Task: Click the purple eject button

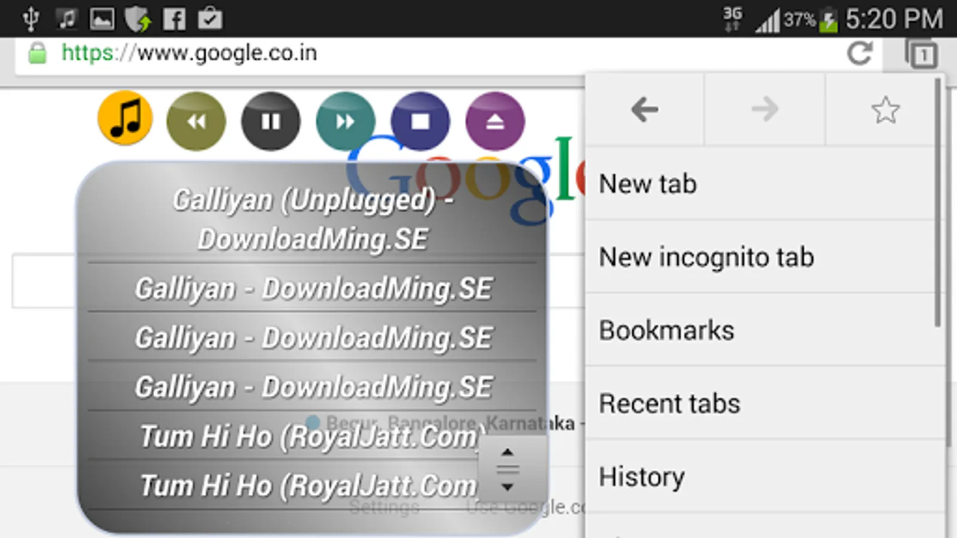Action: click(x=495, y=121)
